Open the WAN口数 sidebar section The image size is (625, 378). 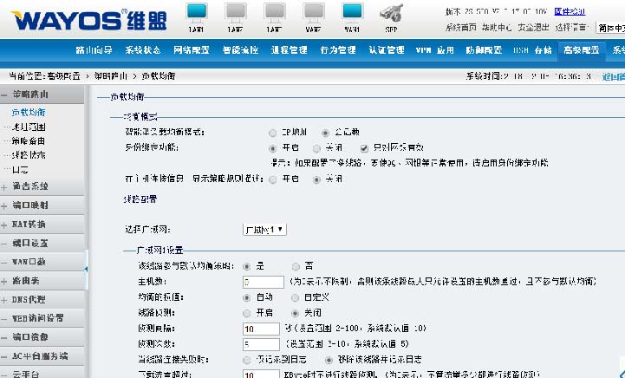(42, 262)
